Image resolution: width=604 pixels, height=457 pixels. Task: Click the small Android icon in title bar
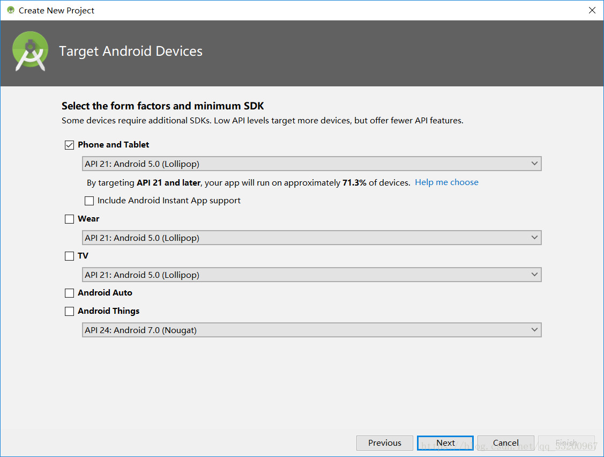click(10, 10)
